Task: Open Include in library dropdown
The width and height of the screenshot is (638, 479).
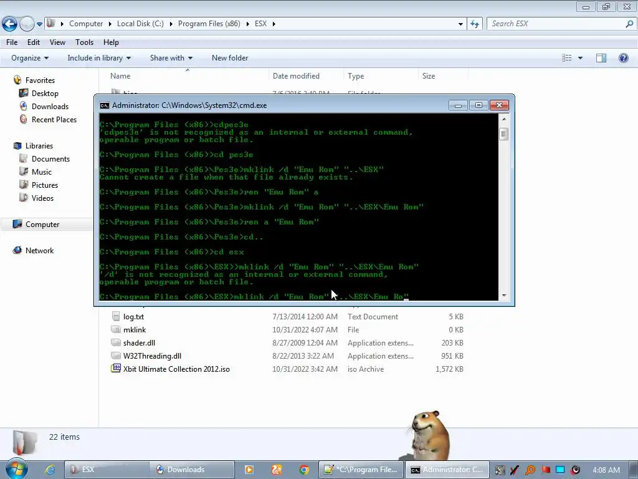Action: (x=99, y=58)
